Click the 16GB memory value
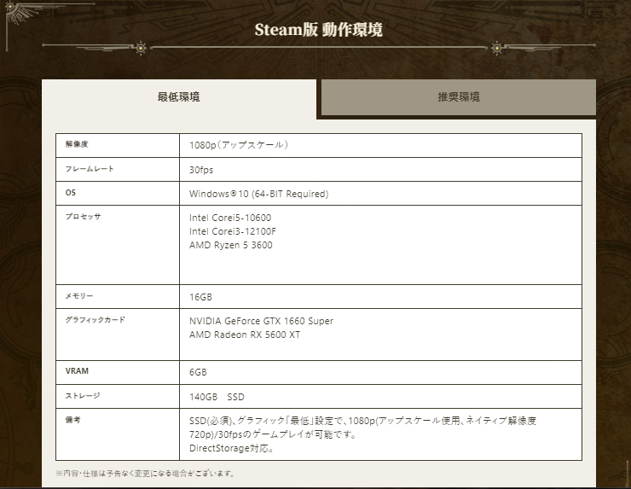631x489 pixels. [x=200, y=296]
